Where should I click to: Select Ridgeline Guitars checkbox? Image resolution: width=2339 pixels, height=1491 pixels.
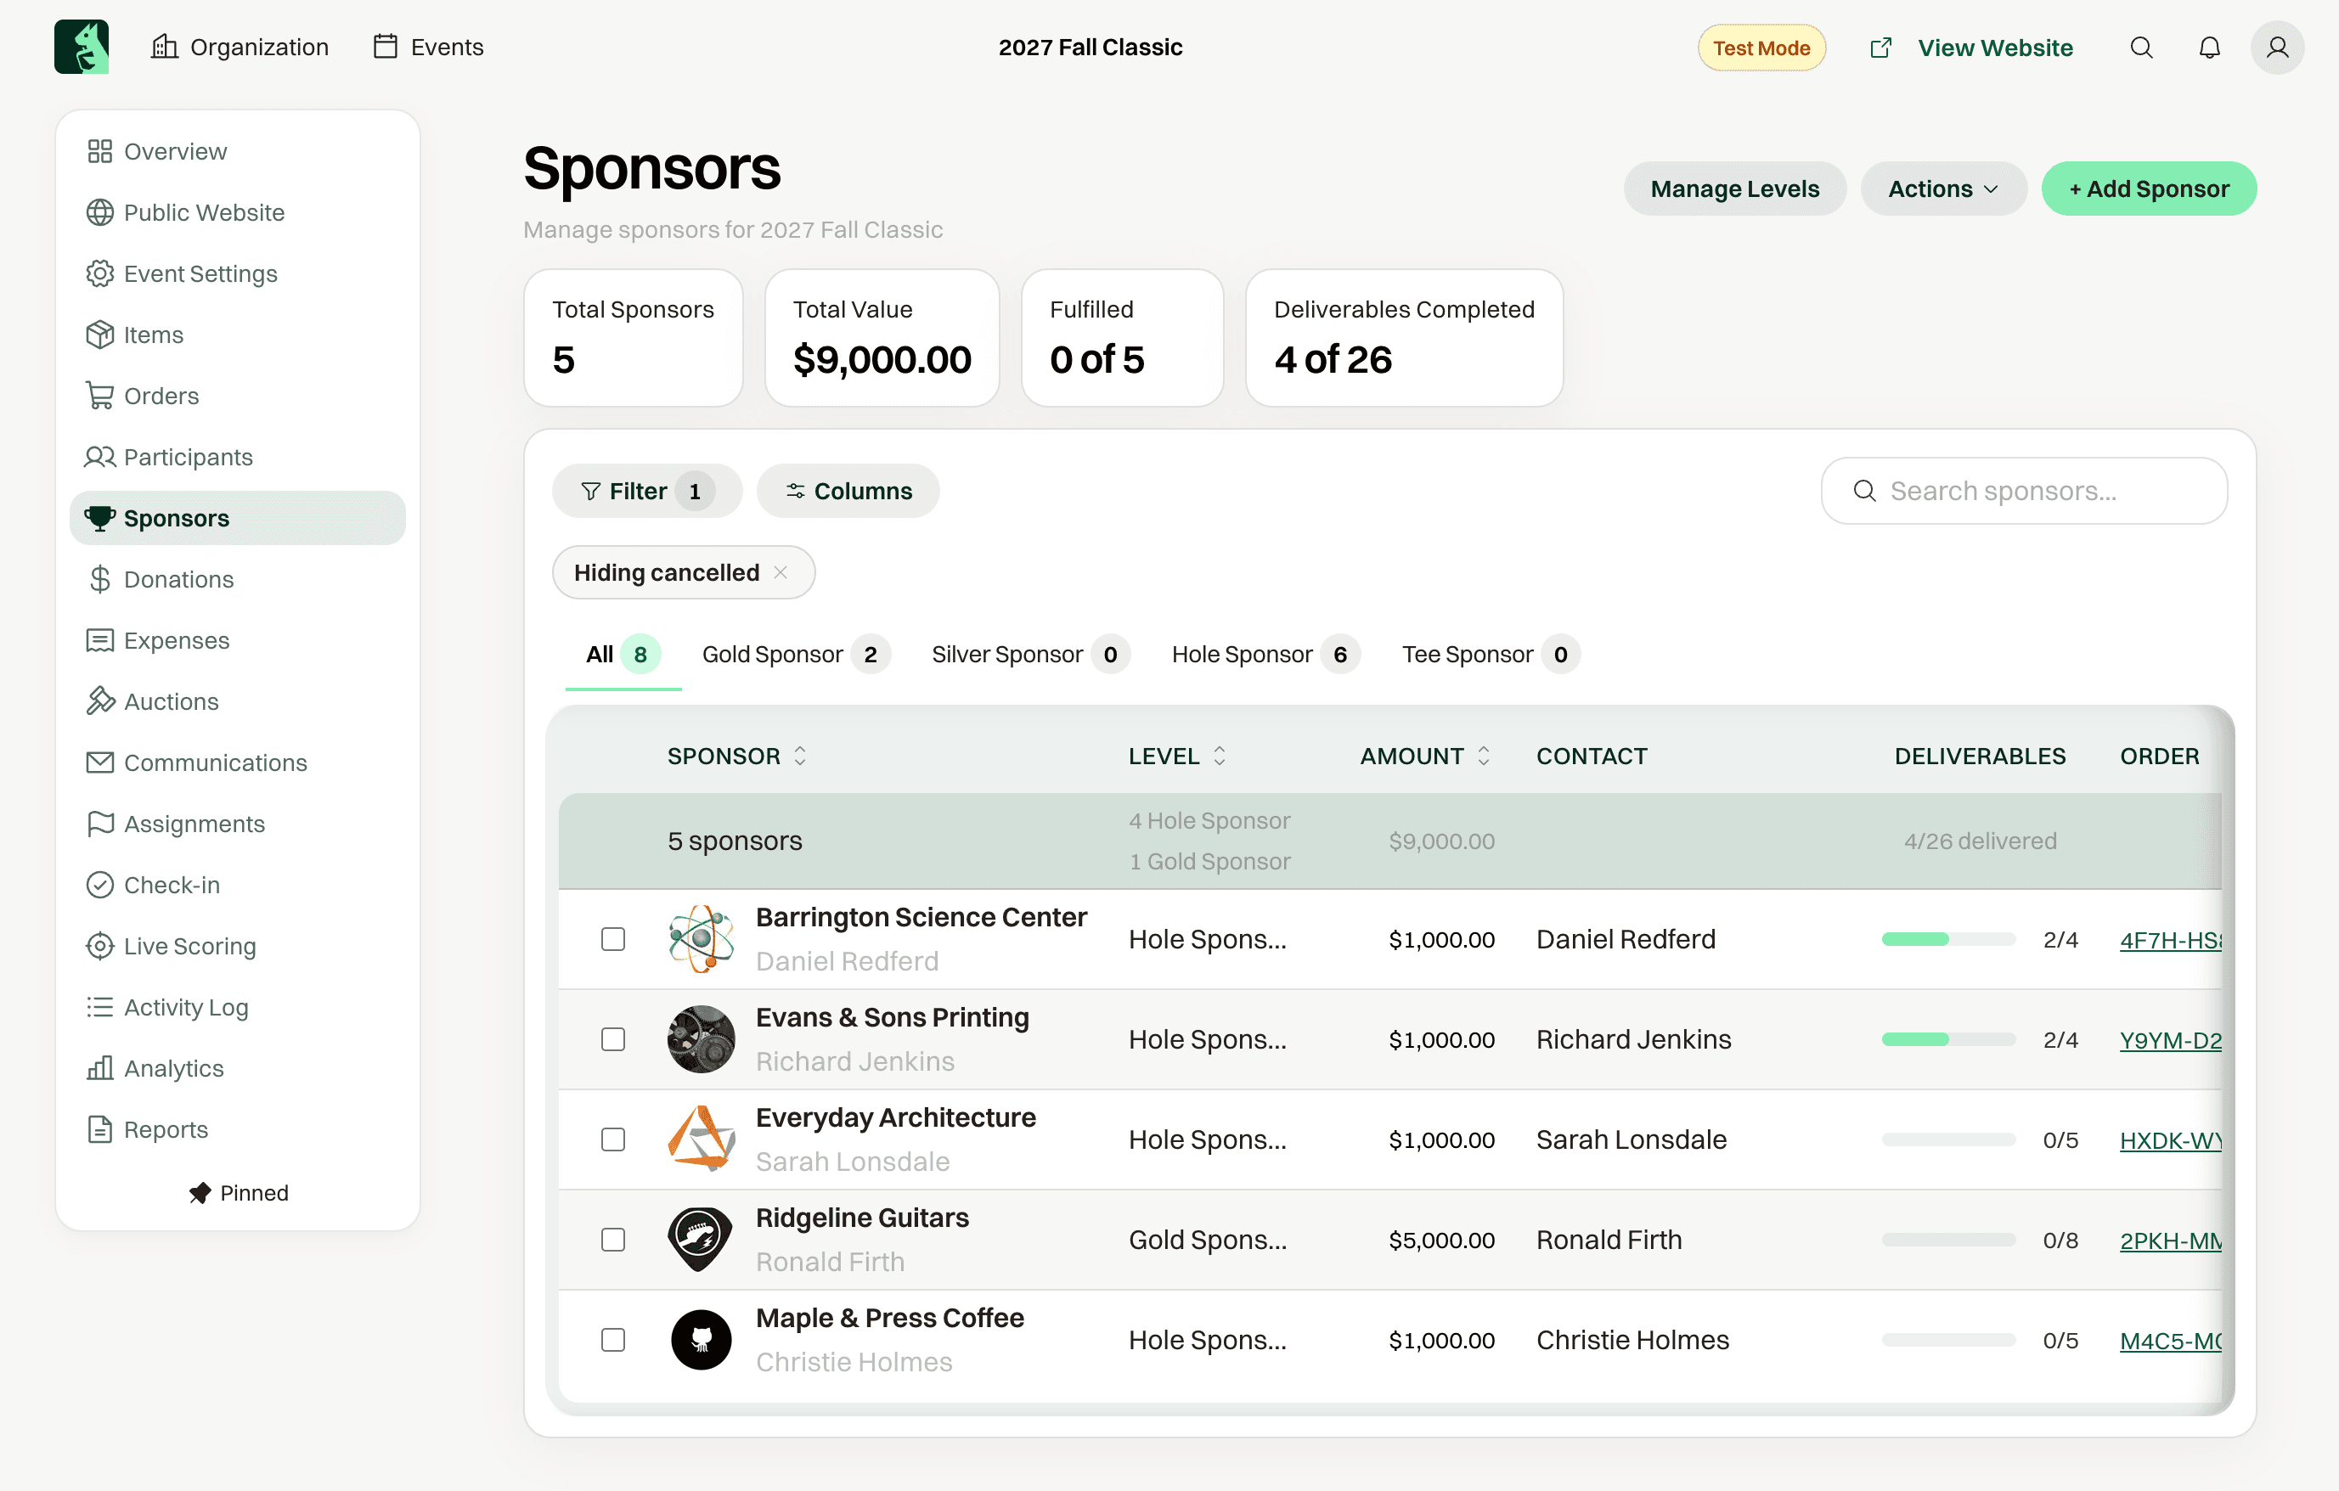613,1241
